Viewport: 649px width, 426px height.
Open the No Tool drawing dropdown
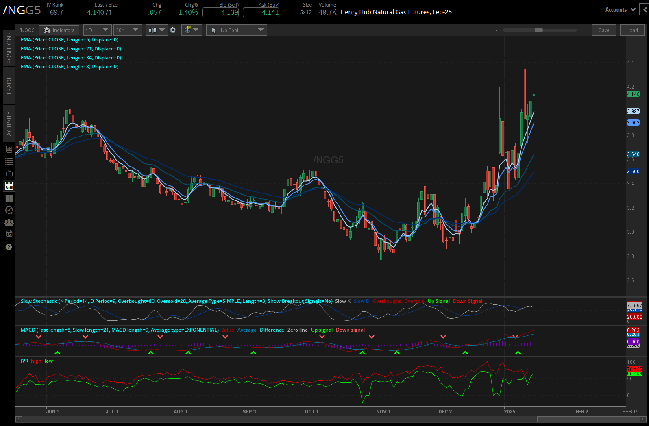[237, 30]
